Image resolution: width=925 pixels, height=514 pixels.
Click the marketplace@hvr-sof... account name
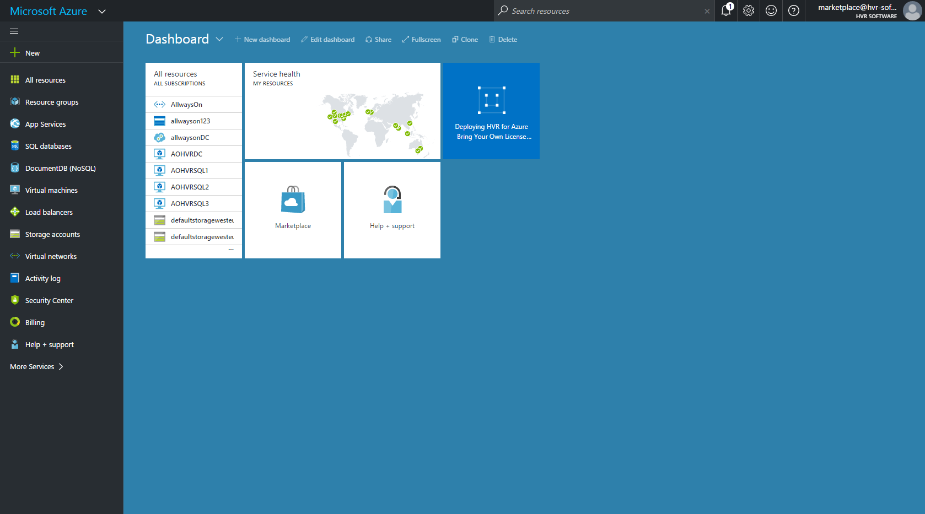857,7
